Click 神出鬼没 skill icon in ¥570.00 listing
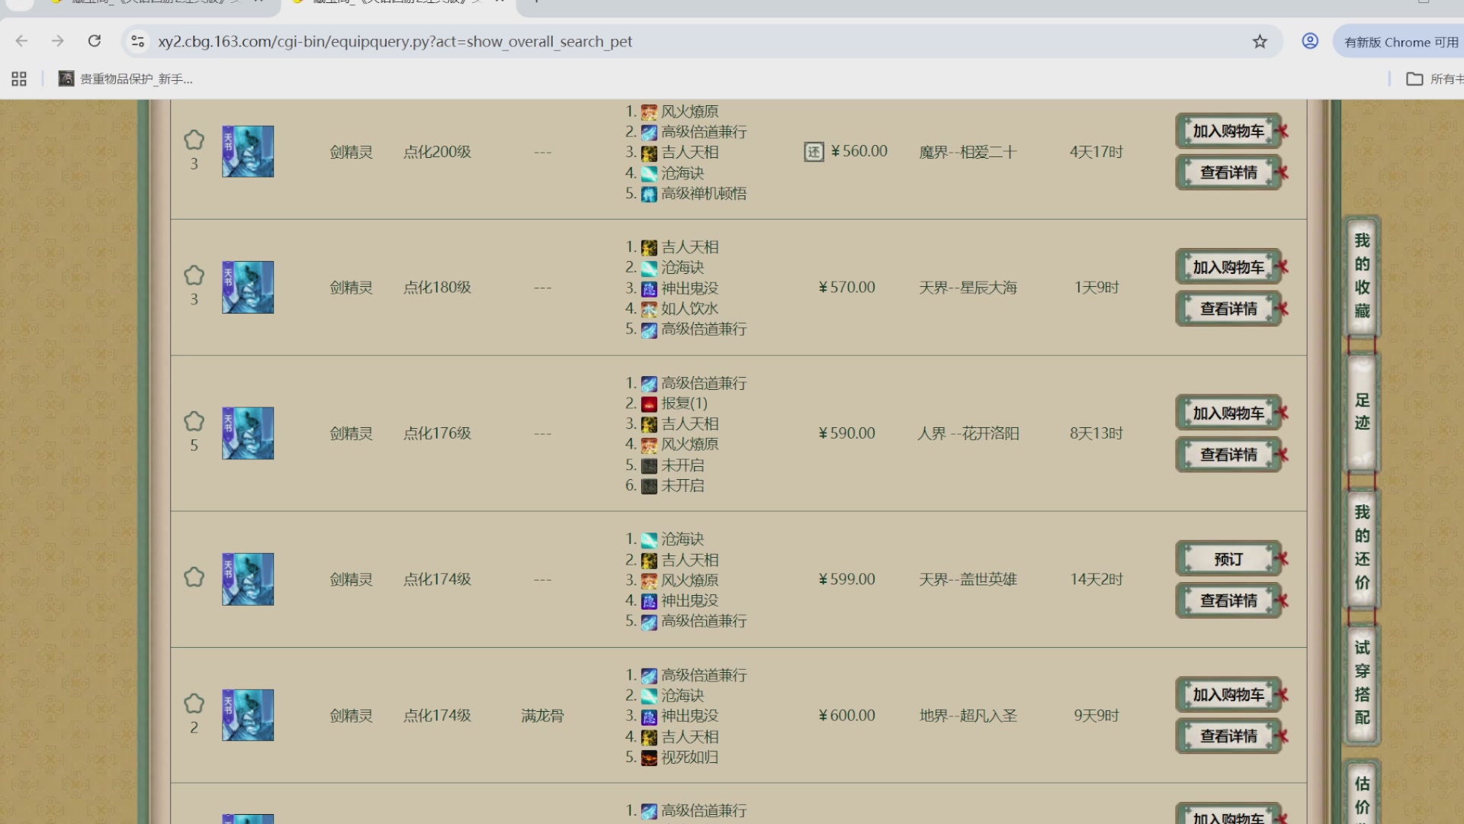Screen dimensions: 1464x824 [x=649, y=288]
